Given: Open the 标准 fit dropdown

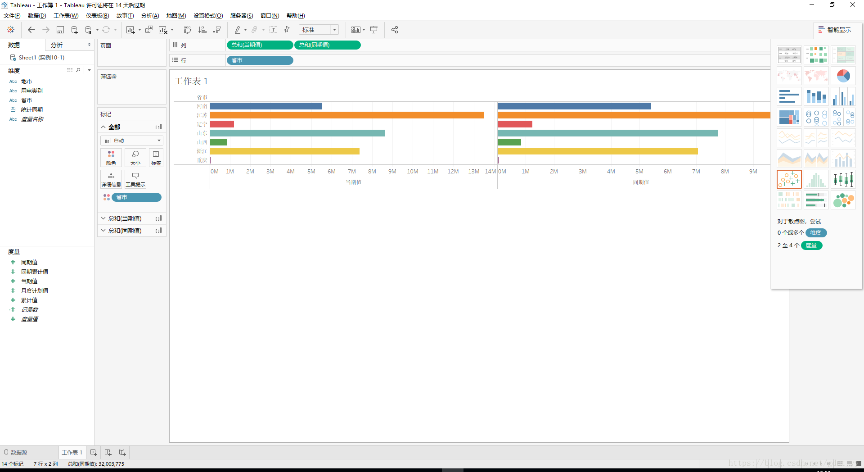Looking at the screenshot, I should coord(319,30).
